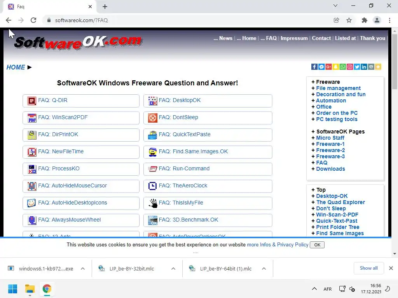The image size is (398, 298).
Task: Open Chrome three-dot menu
Action: [389, 20]
